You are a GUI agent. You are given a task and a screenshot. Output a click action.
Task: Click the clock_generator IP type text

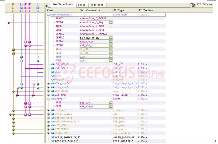(124, 137)
